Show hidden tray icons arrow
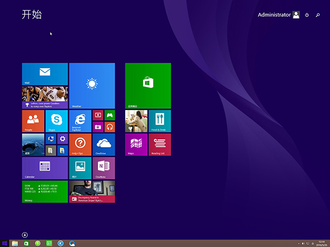 pos(299,243)
